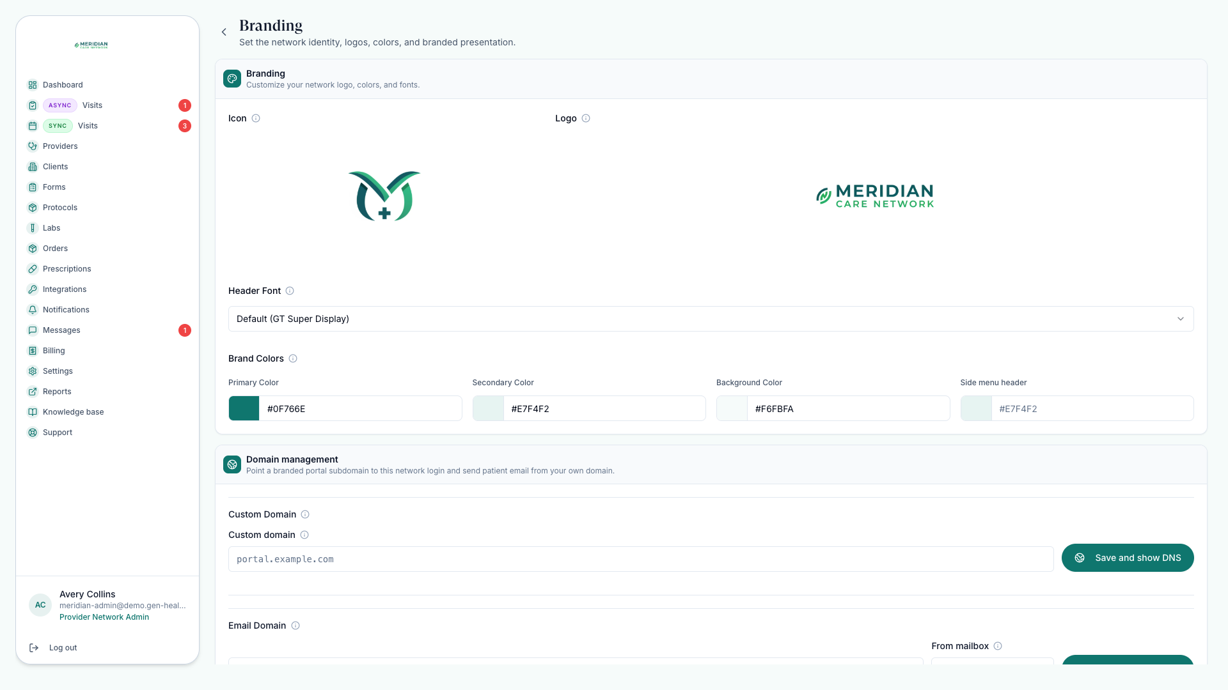Click the Prescriptions pill icon
1228x690 pixels.
coord(33,269)
